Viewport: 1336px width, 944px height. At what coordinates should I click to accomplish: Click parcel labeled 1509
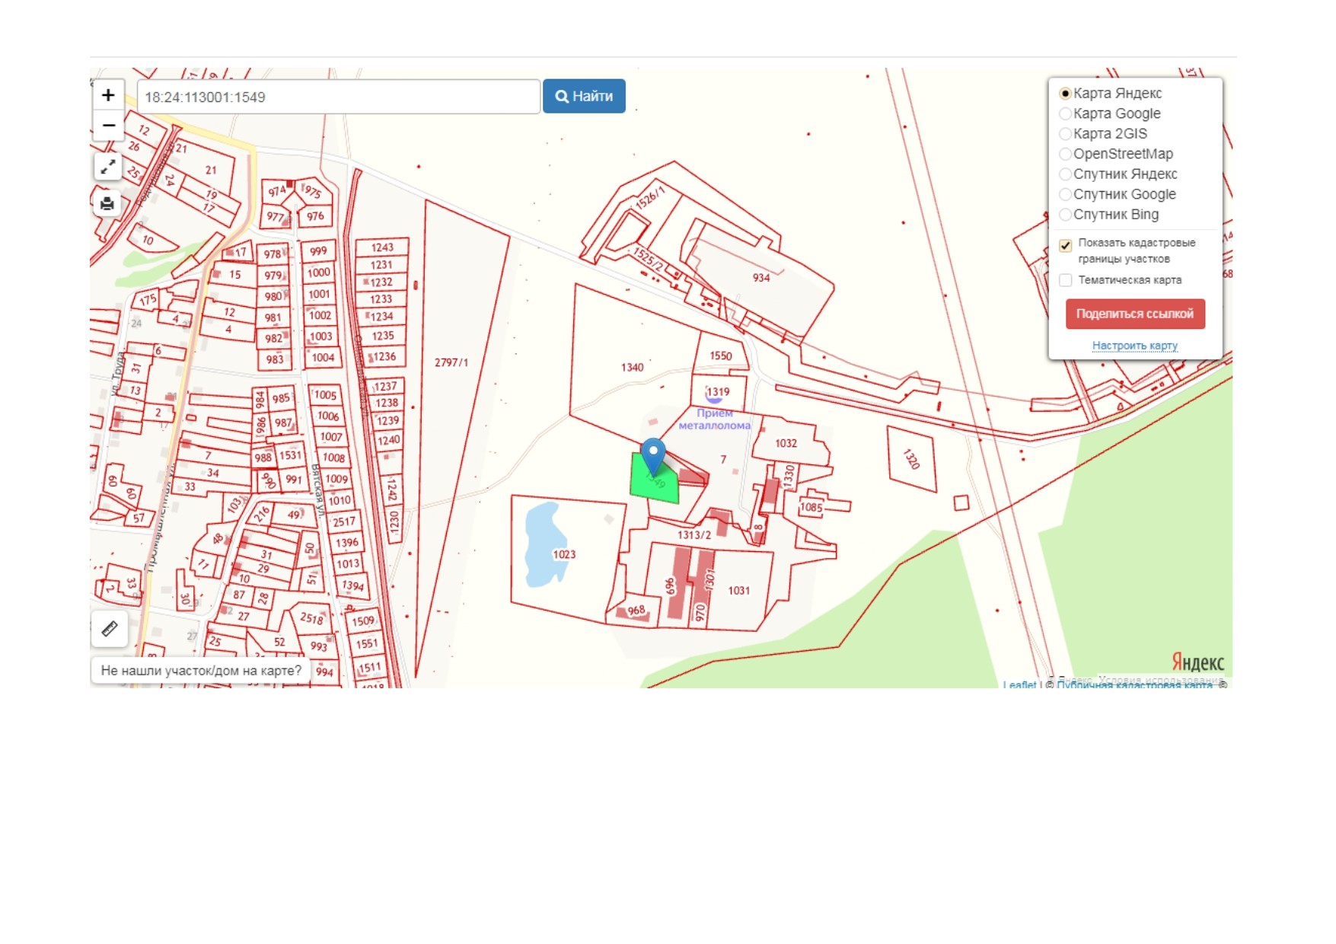(364, 620)
